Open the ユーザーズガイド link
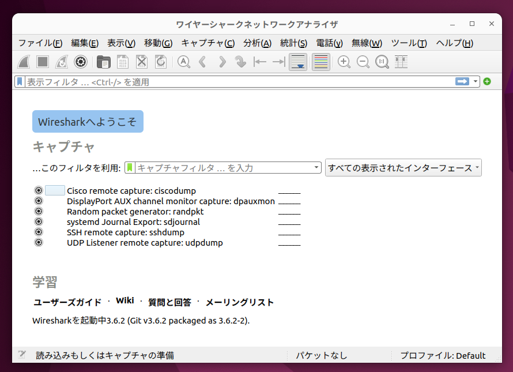This screenshot has height=372, width=513. point(67,302)
